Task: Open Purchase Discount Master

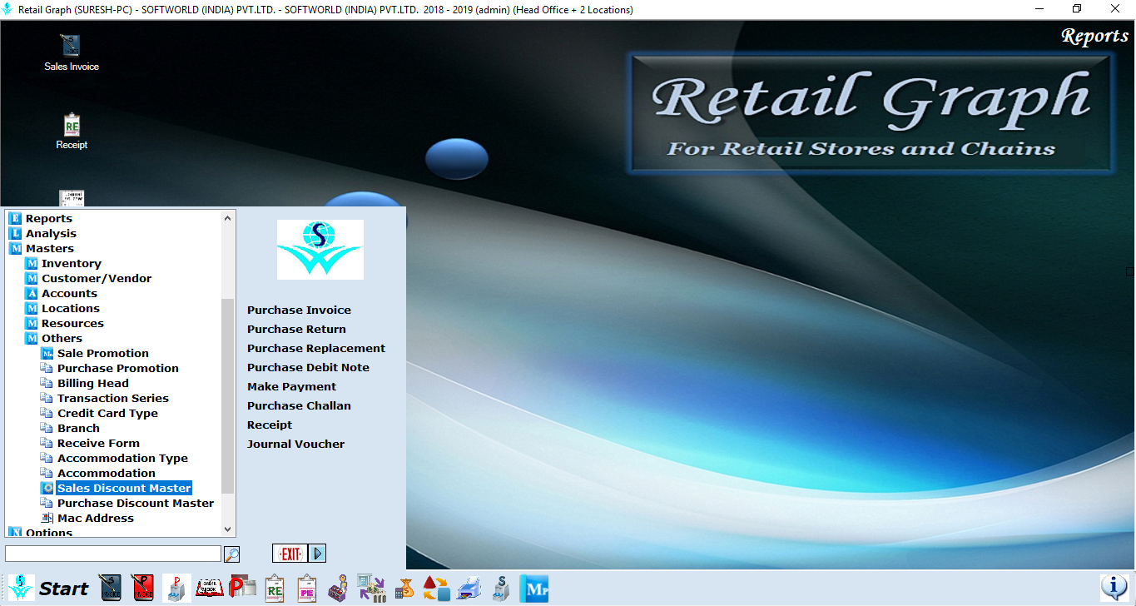Action: 136,503
